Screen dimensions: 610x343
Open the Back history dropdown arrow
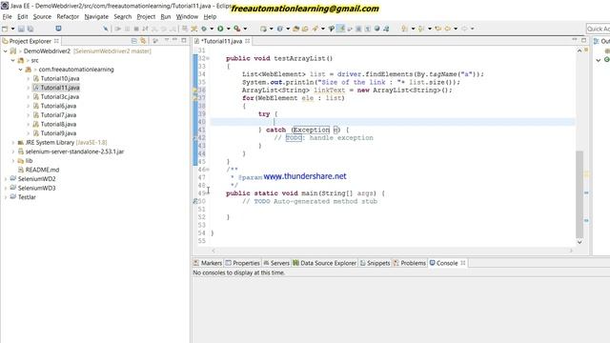pos(456,29)
